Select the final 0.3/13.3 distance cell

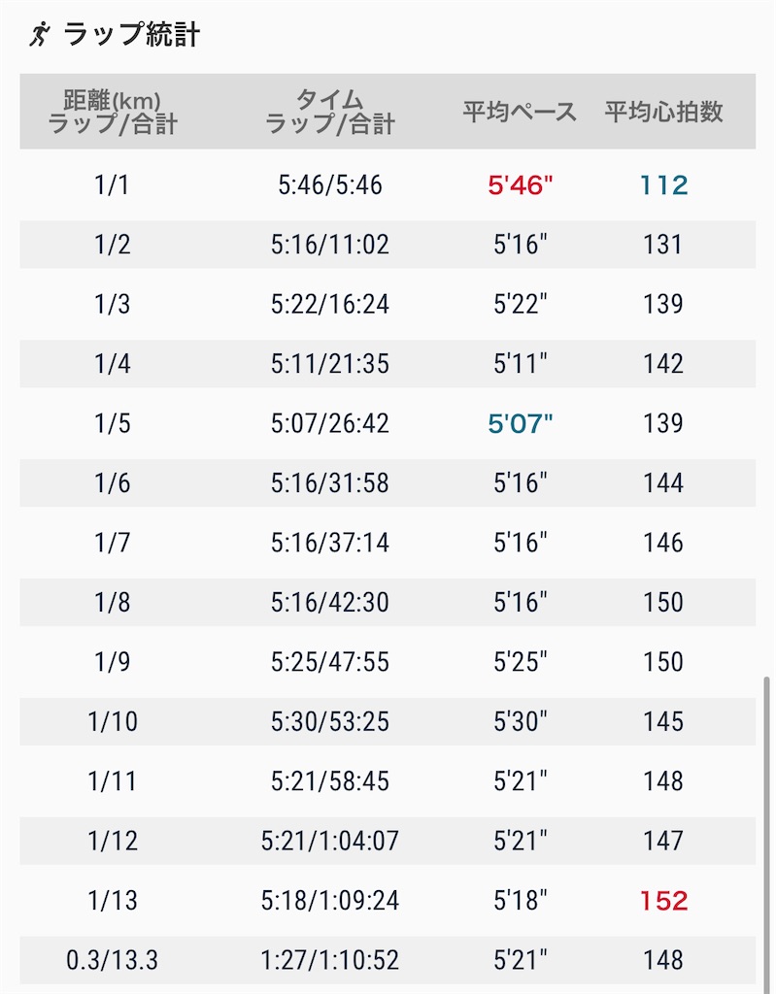tap(113, 960)
